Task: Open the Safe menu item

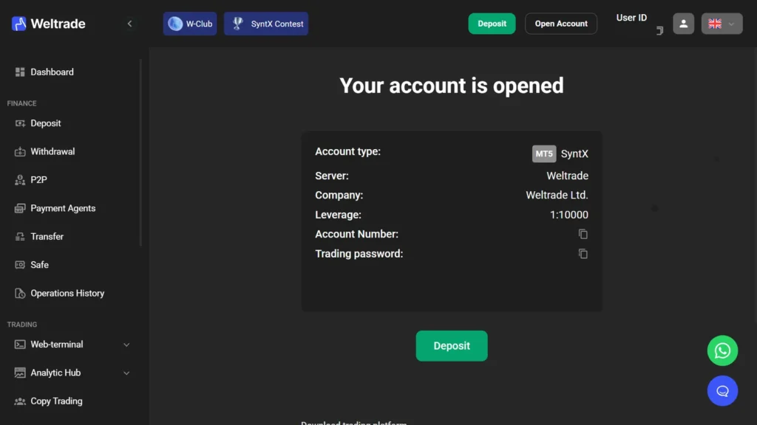Action: (x=40, y=265)
